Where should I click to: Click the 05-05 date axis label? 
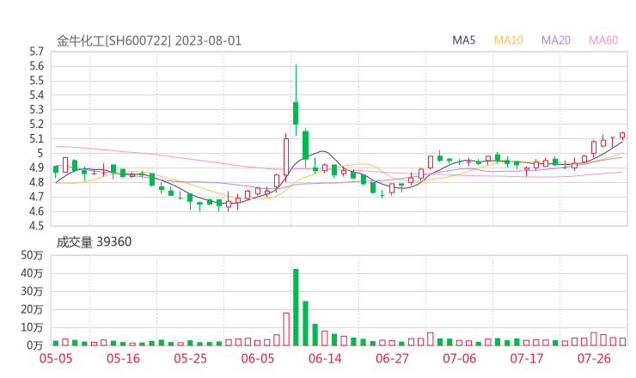(x=56, y=358)
